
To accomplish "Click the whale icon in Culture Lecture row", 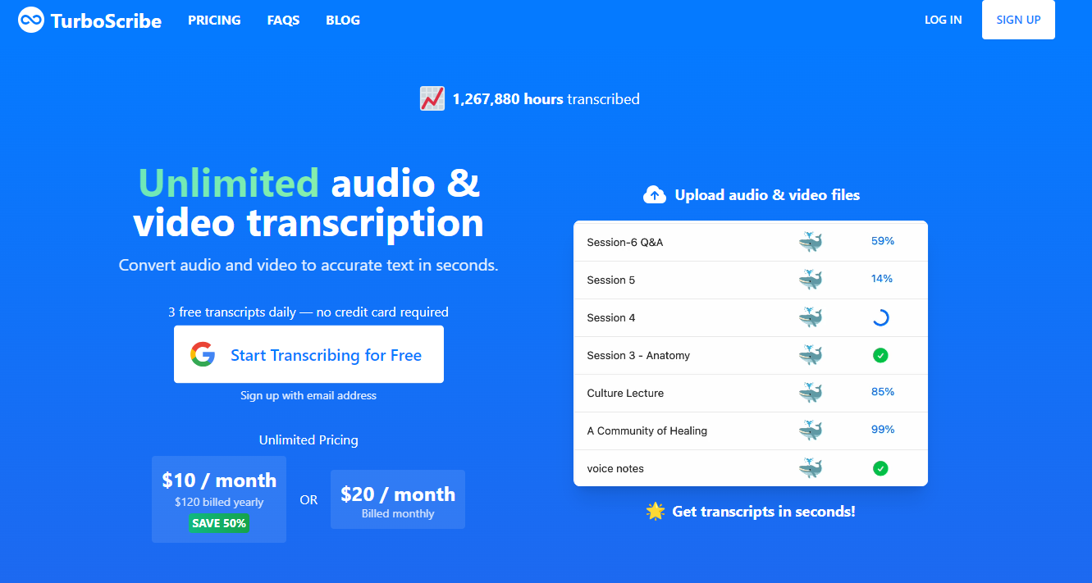I will click(x=811, y=393).
